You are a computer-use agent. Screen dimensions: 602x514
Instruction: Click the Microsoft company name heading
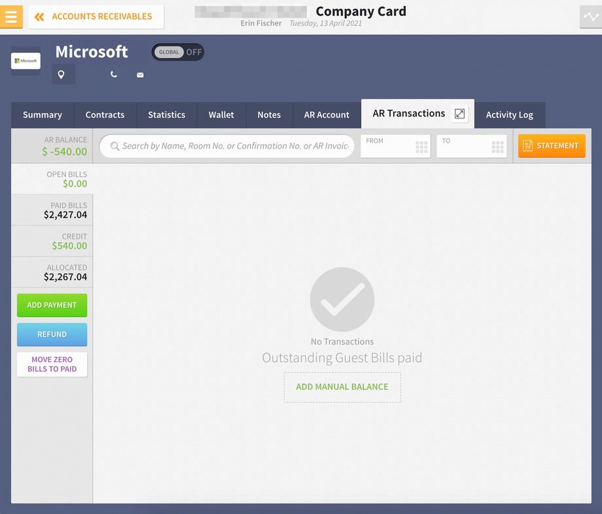[92, 52]
